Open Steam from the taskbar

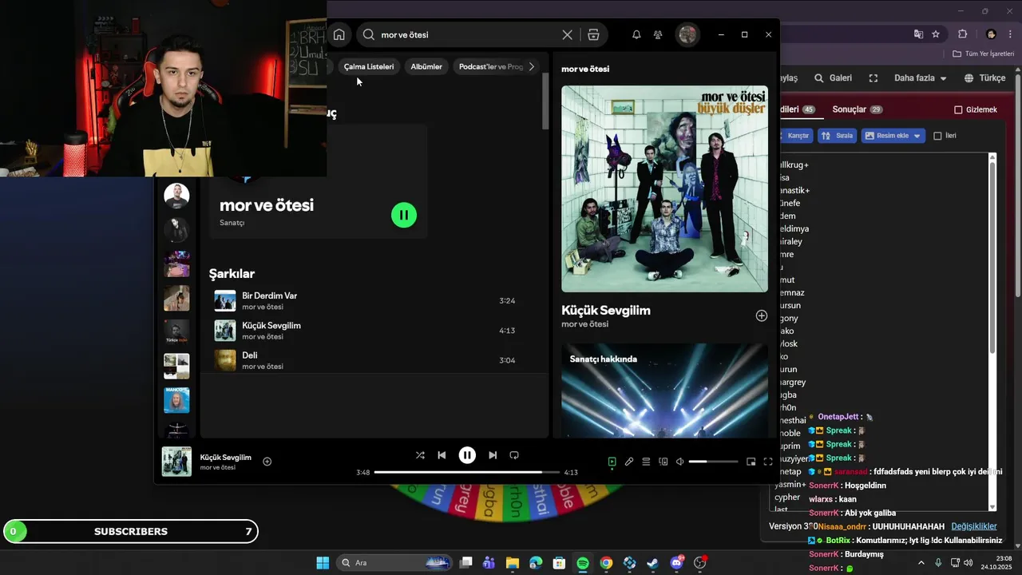(x=653, y=563)
